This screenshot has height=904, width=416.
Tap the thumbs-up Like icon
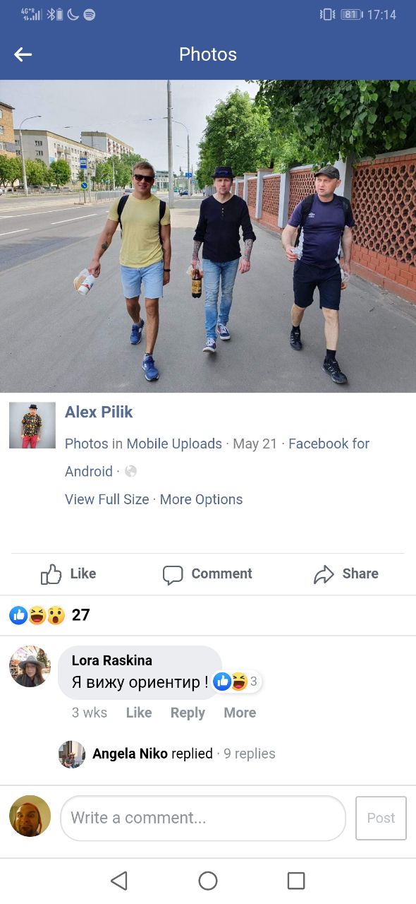[51, 574]
